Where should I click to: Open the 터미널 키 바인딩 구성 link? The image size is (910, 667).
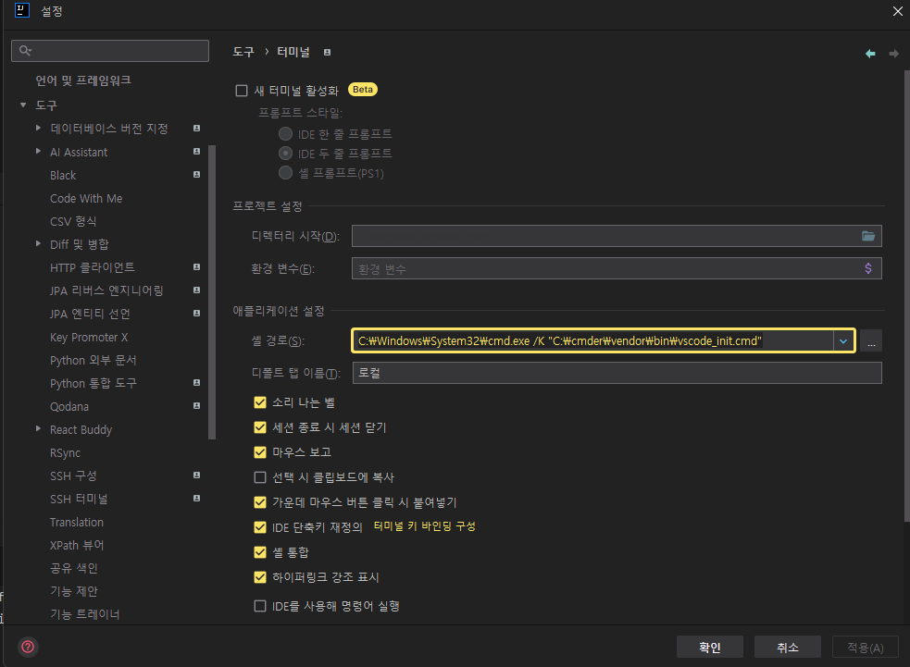point(425,526)
